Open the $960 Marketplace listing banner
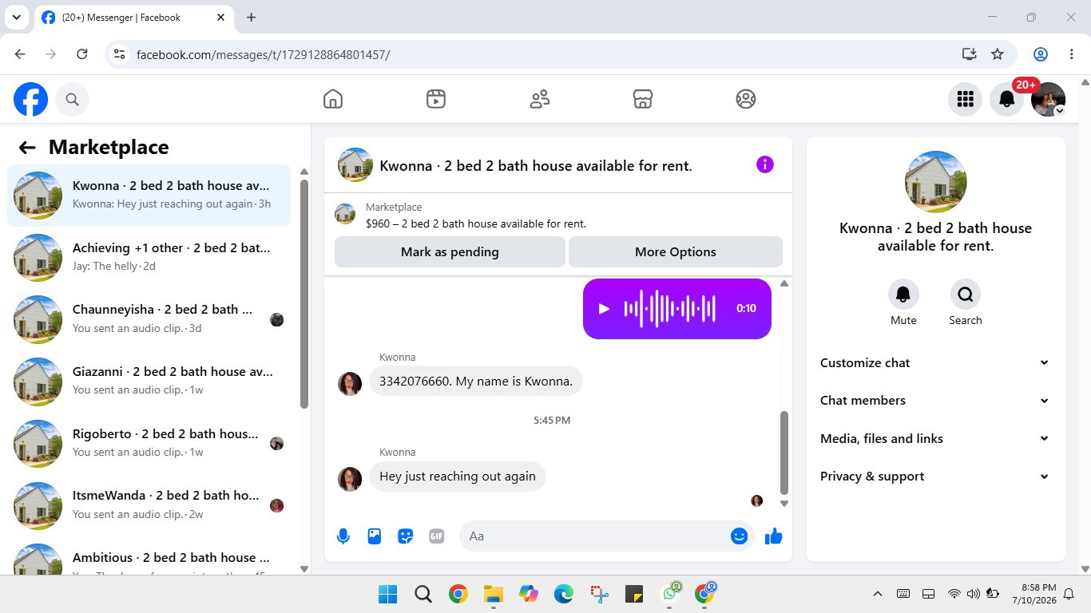 (558, 215)
